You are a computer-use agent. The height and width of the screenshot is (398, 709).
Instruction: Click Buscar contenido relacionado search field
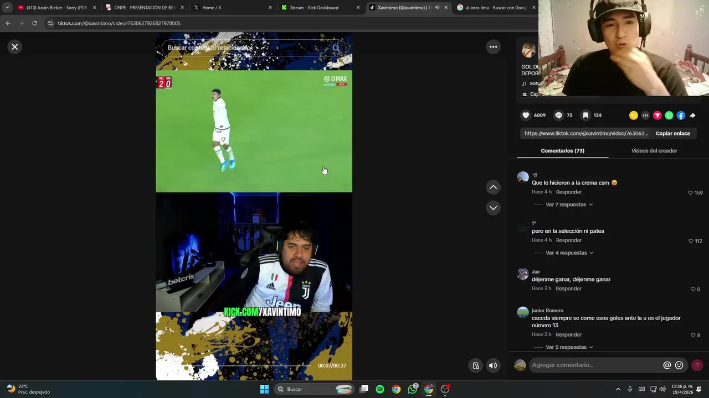pyautogui.click(x=246, y=48)
